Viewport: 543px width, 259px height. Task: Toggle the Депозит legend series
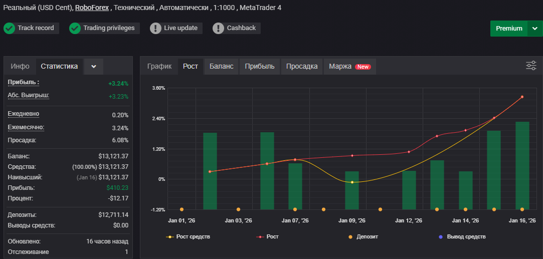[363, 237]
